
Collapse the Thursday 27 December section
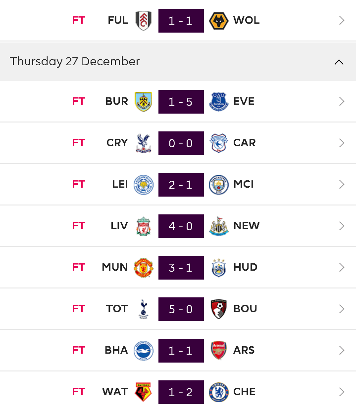pyautogui.click(x=339, y=62)
